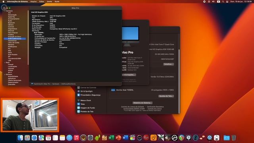
Task: Open Launchpad in the Dock
Action: [x=27, y=138]
